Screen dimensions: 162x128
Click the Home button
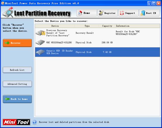click(87, 13)
